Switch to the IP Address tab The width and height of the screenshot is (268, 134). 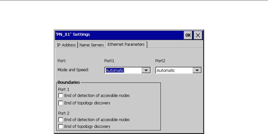pos(67,45)
